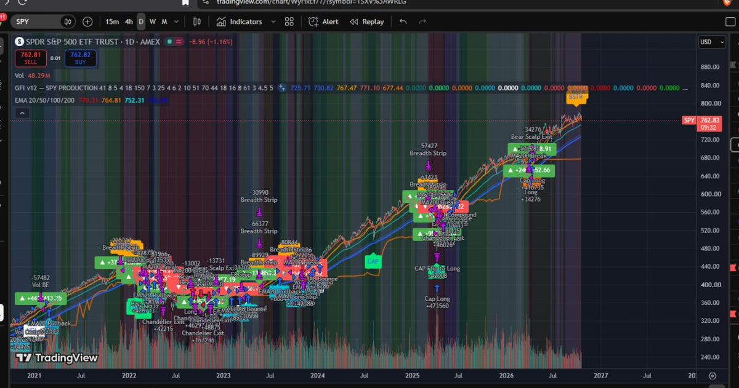Open the layout setup grid icon
Image resolution: width=739 pixels, height=388 pixels.
pyautogui.click(x=289, y=22)
